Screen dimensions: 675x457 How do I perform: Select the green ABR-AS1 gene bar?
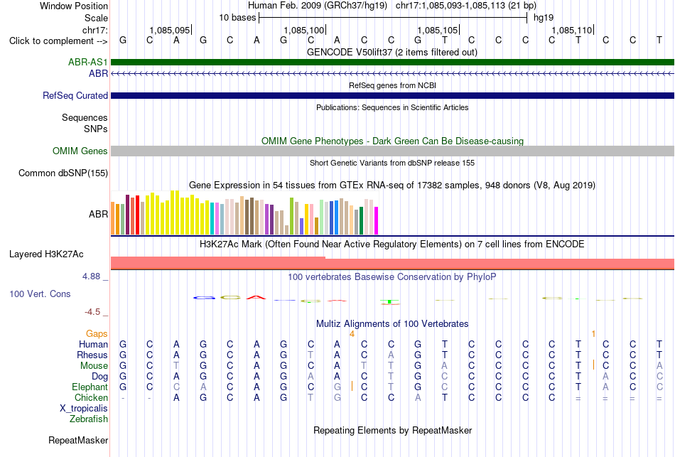tap(392, 62)
